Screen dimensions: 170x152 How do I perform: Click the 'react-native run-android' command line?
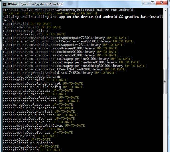tap(68, 10)
